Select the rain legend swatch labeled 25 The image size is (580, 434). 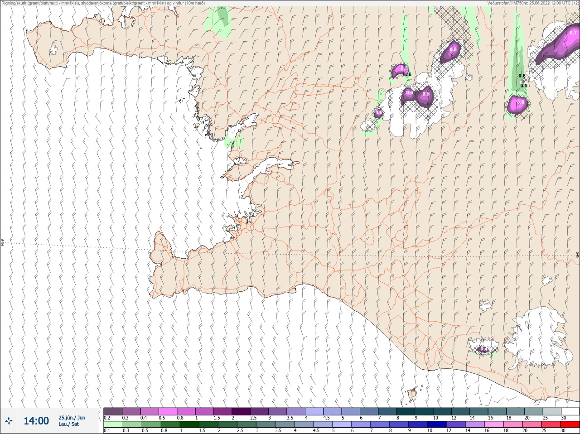pyautogui.click(x=551, y=424)
